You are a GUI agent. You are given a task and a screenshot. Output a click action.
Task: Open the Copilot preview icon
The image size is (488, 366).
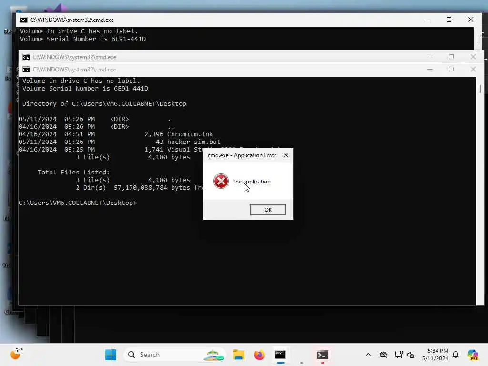point(473,355)
